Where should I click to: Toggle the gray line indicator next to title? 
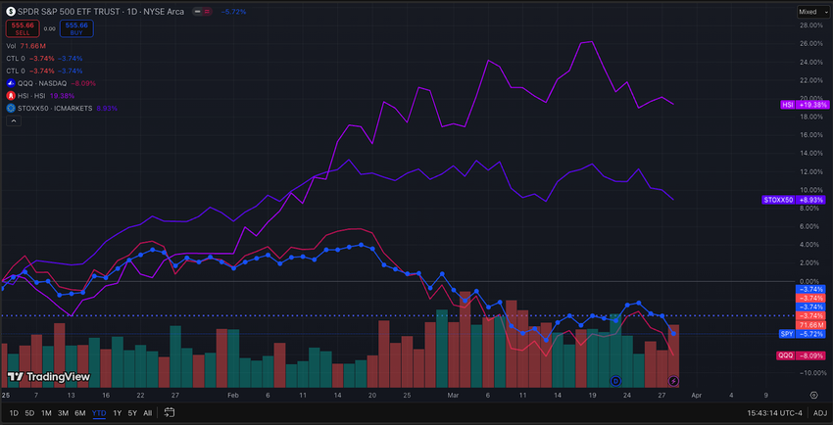(197, 11)
